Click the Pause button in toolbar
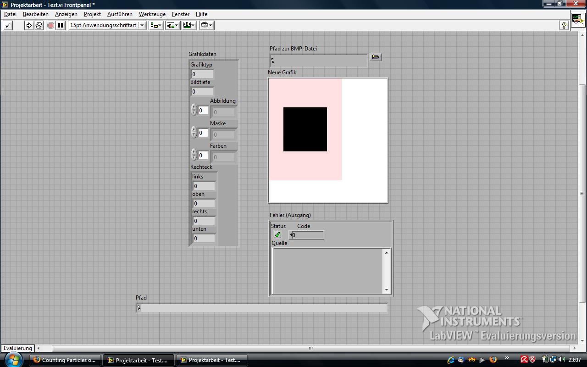The height and width of the screenshot is (367, 587). 61,26
